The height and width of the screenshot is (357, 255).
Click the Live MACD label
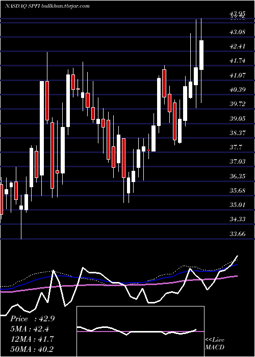tap(215, 344)
